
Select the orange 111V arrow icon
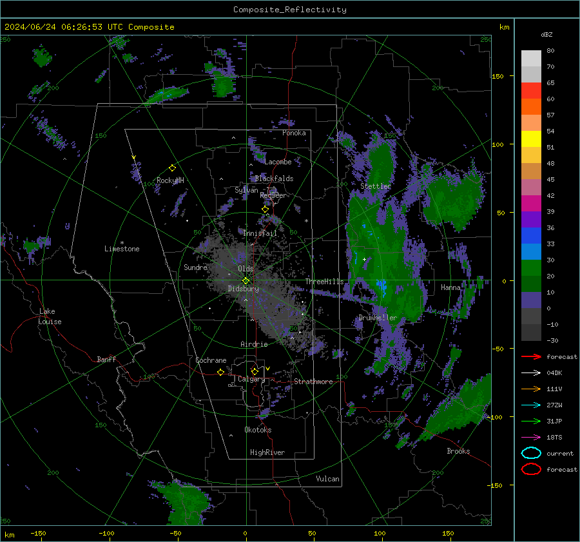coord(531,389)
